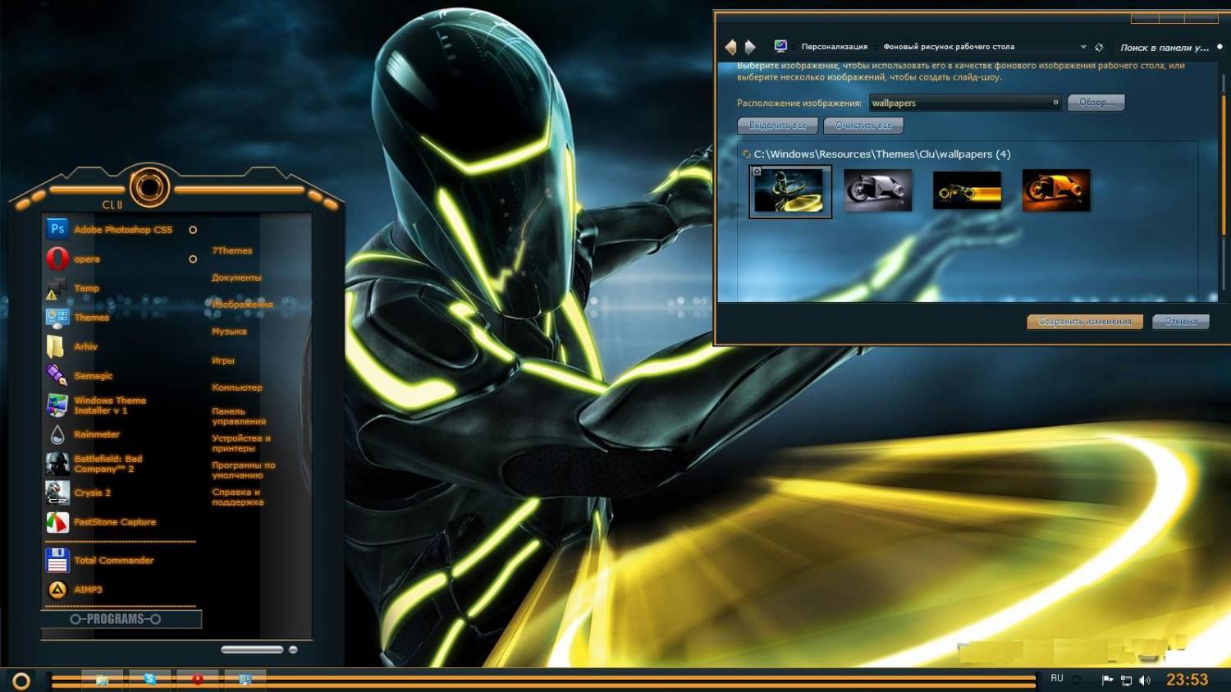Select the orange light cycle wallpaper thumbnail
Viewport: 1231px width, 692px height.
pyautogui.click(x=1056, y=190)
